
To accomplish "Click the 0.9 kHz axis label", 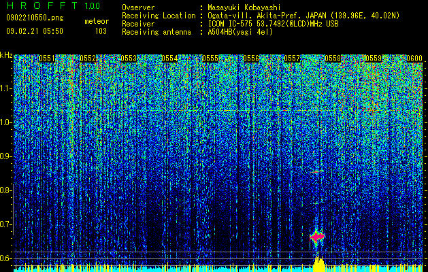I will [6, 156].
